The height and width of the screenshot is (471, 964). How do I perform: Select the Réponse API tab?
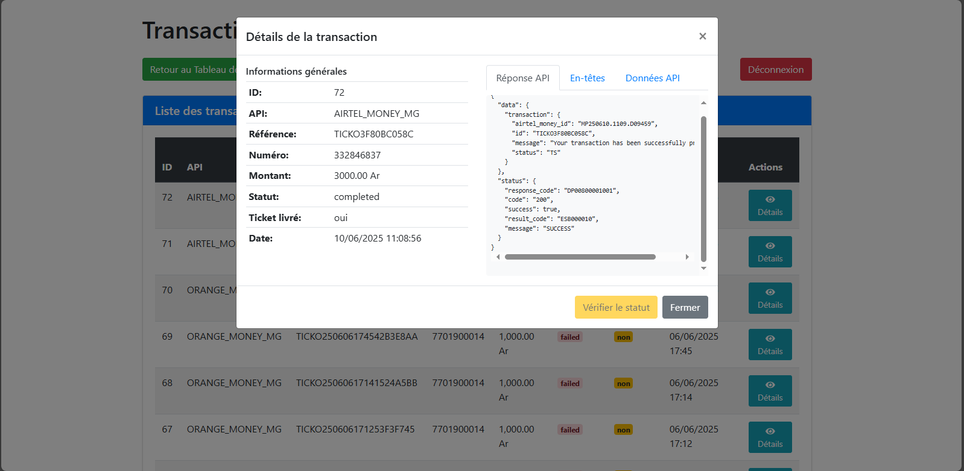[522, 78]
